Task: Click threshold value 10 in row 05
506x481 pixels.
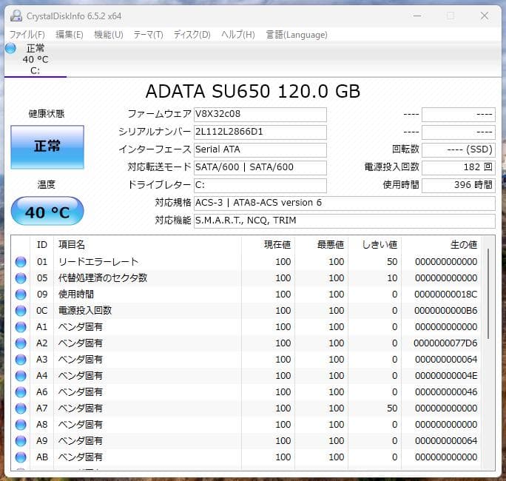Action: (x=392, y=278)
